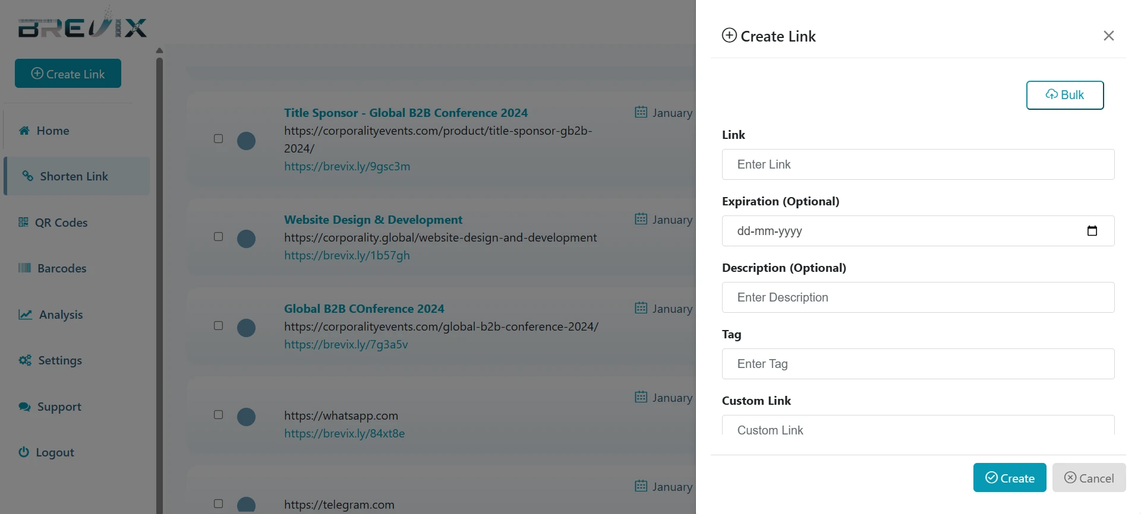Click the Brevix logo
1141x514 pixels.
click(82, 25)
